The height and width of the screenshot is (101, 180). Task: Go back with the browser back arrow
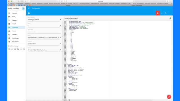pyautogui.click(x=13, y=1)
